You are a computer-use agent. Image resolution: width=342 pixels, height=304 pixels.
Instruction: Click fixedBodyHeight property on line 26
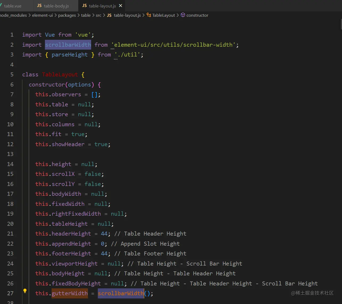coord(76,284)
